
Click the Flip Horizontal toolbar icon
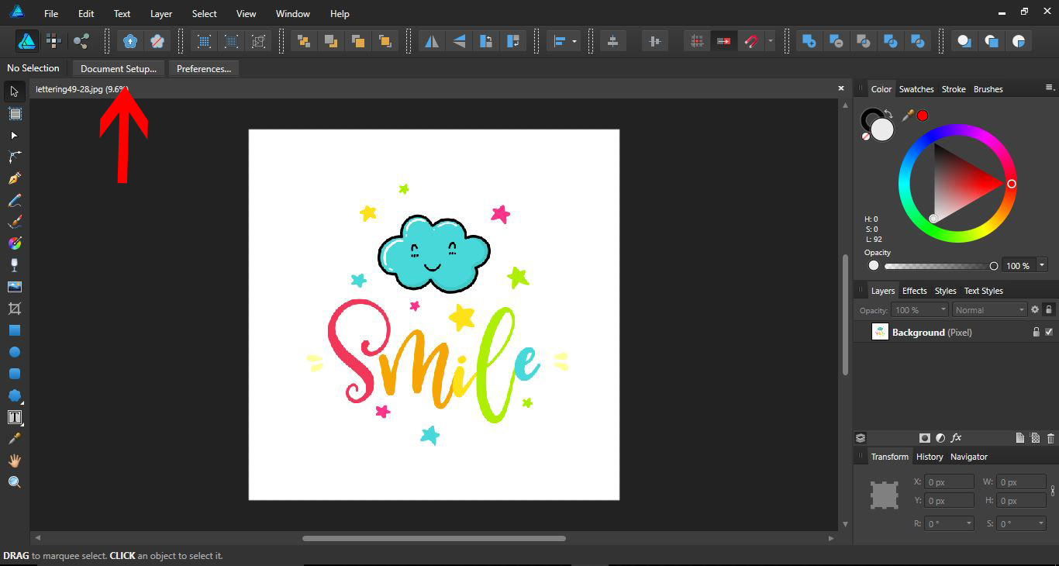point(432,41)
